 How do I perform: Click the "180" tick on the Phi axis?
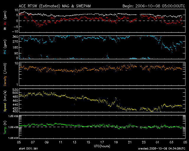click(15, 47)
